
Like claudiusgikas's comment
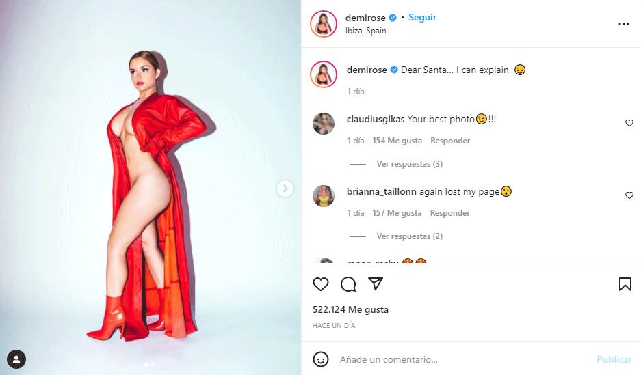[629, 123]
